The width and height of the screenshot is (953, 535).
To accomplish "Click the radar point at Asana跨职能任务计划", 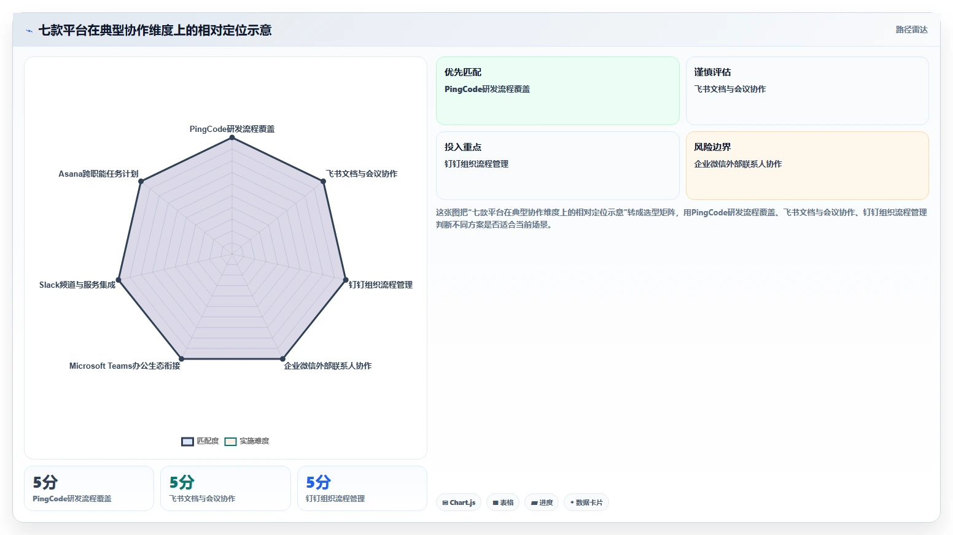I will point(141,181).
